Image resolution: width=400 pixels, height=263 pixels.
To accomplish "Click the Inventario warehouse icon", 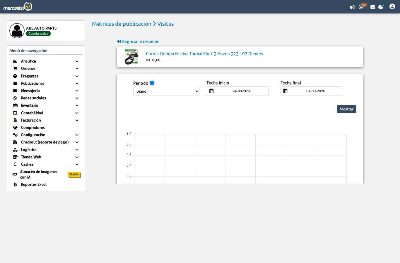I will [15, 105].
